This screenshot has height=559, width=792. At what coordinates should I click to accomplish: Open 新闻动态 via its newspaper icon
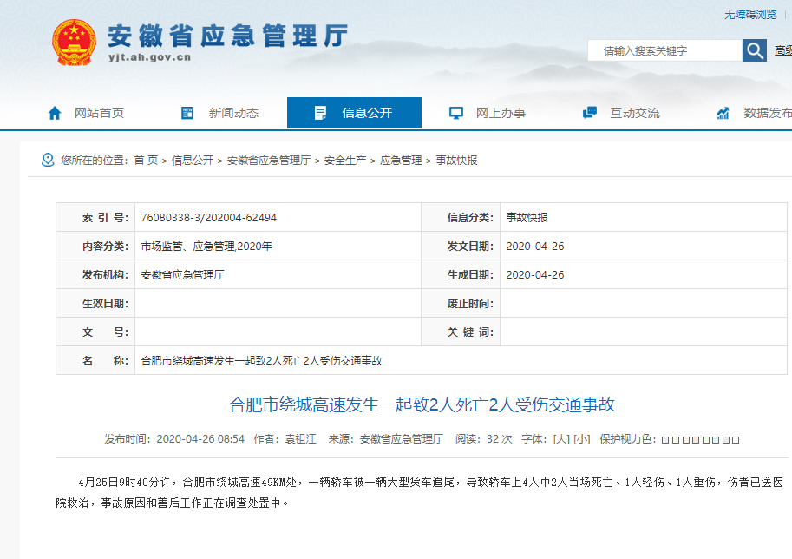tap(187, 113)
